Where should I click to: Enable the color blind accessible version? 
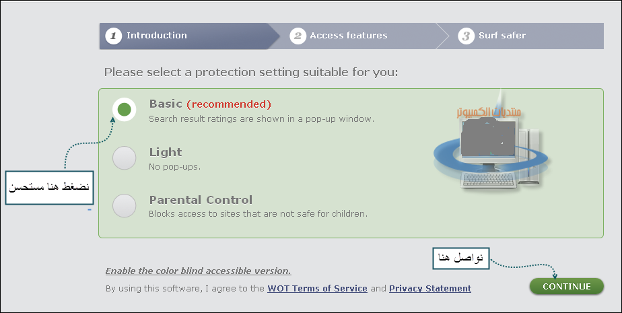(198, 271)
